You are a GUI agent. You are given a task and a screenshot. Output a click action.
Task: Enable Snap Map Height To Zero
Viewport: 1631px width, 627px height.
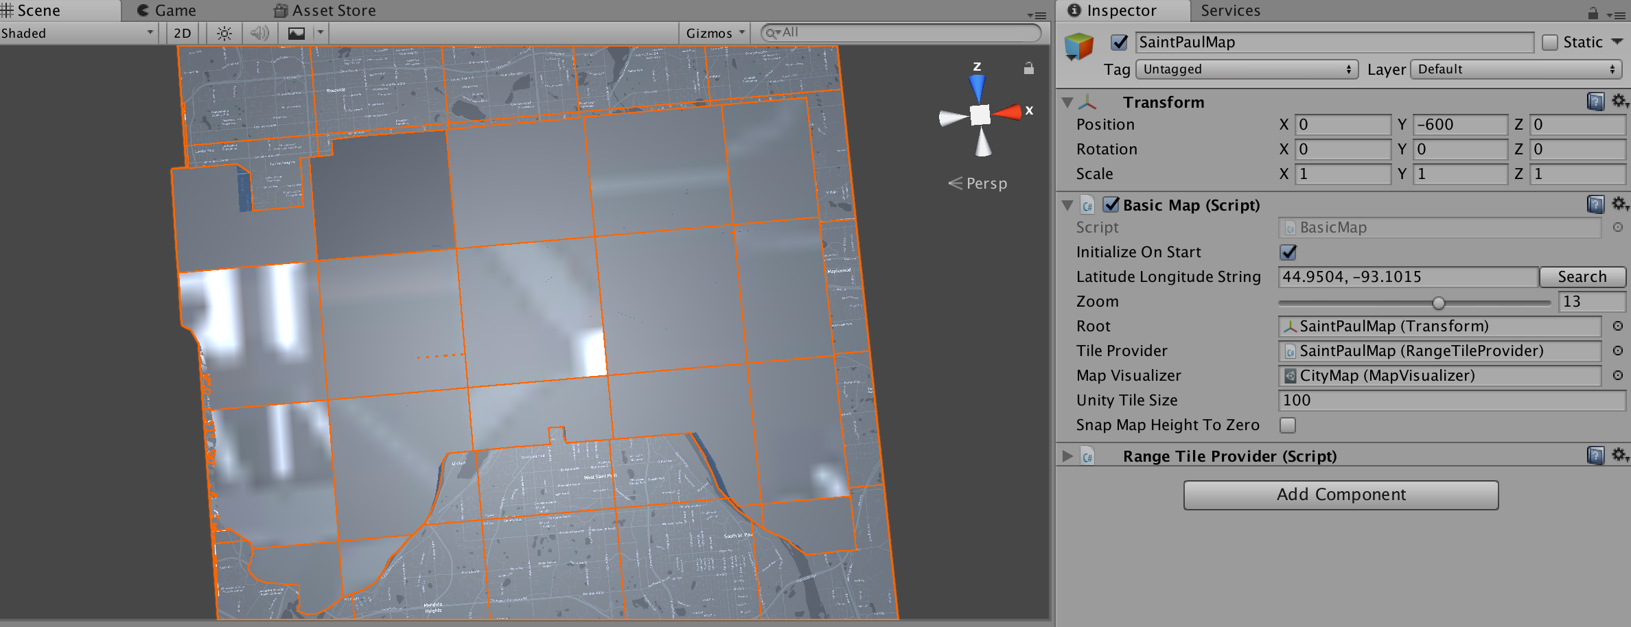coord(1287,425)
